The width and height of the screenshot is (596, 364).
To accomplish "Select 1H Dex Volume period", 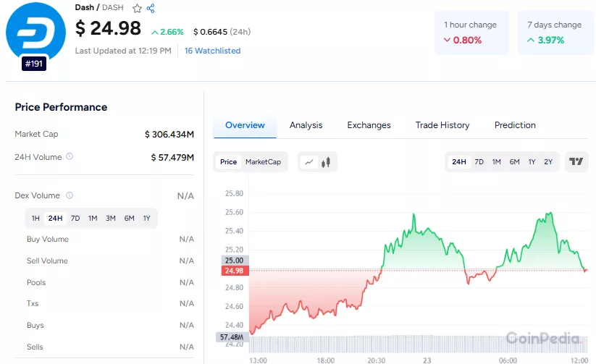I will [x=35, y=218].
